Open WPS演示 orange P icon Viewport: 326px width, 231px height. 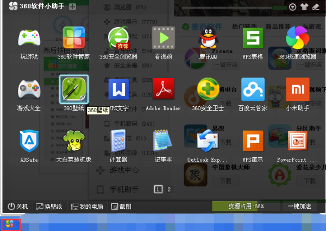click(x=253, y=141)
